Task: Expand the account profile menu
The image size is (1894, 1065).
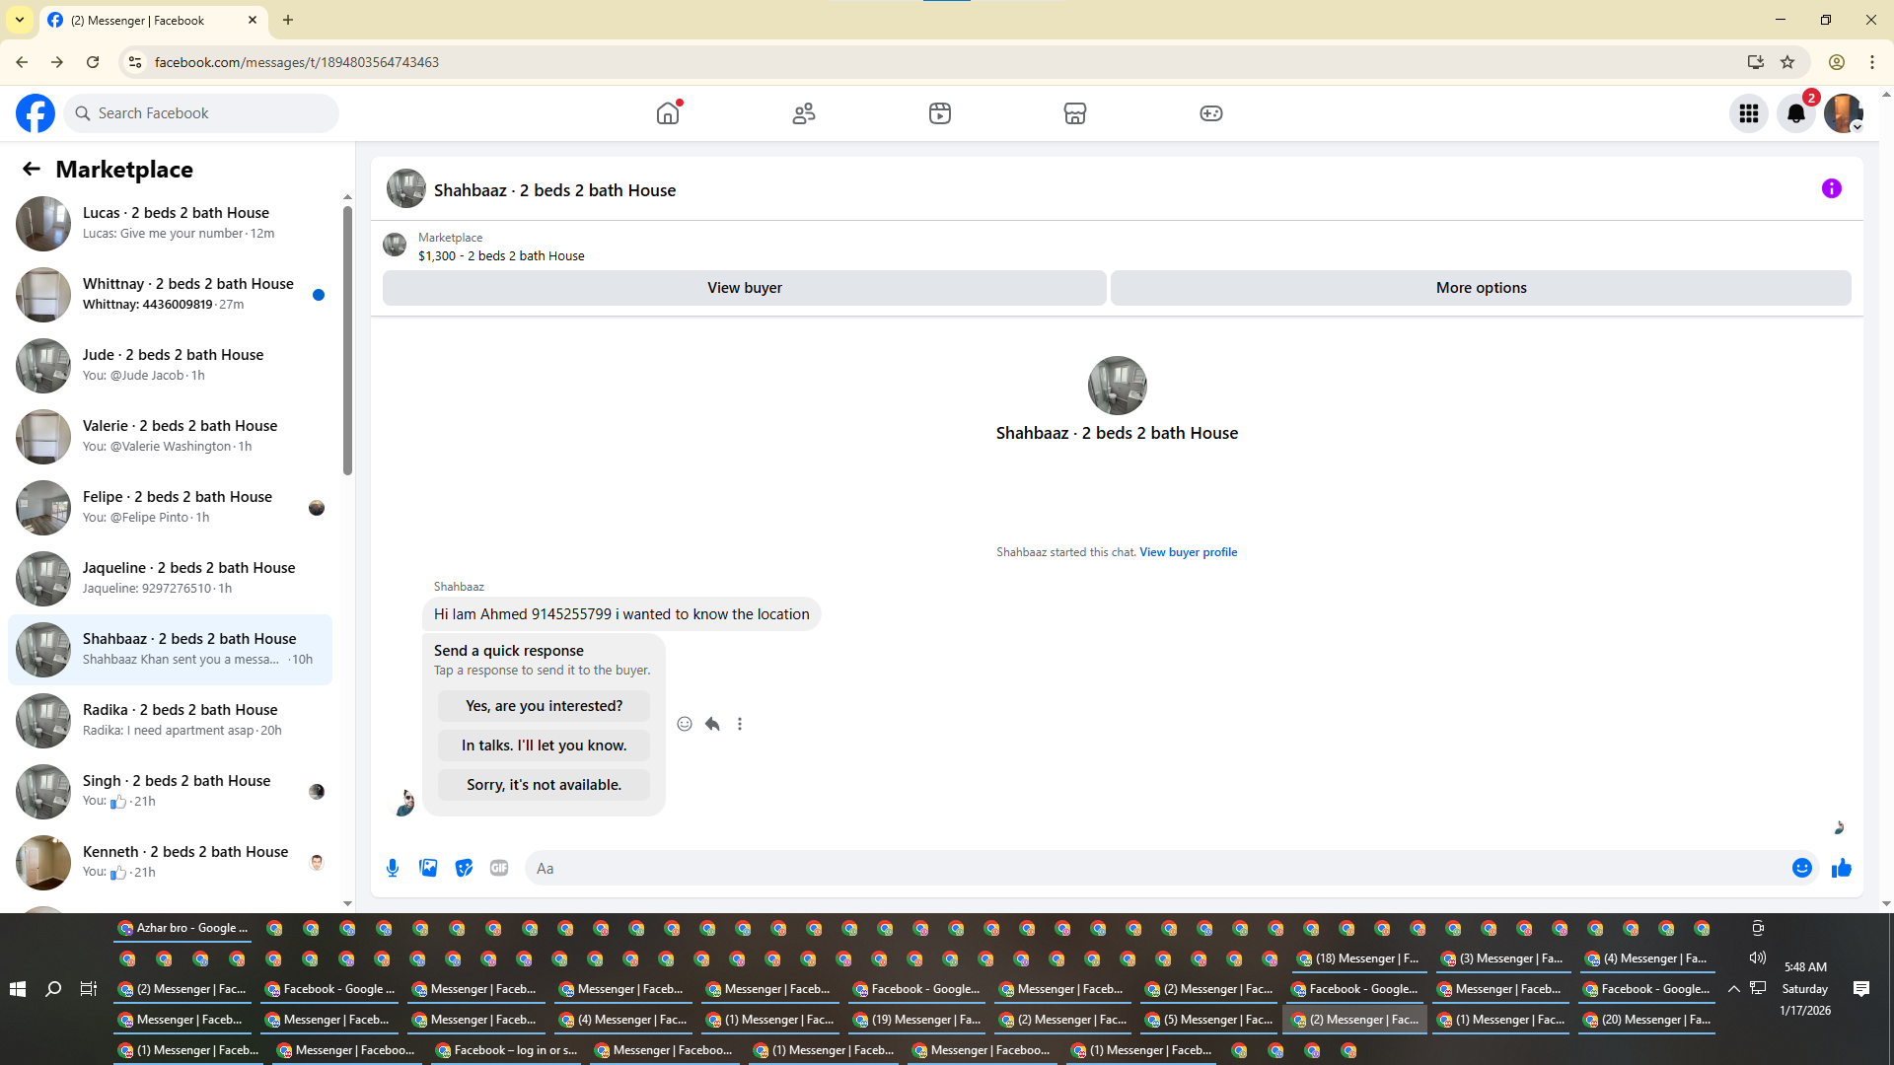Action: click(1843, 113)
